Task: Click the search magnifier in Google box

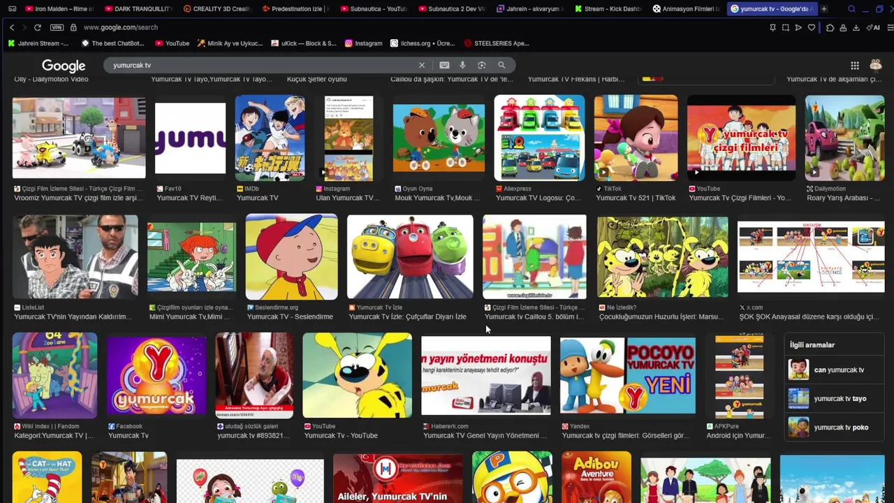Action: 501,65
